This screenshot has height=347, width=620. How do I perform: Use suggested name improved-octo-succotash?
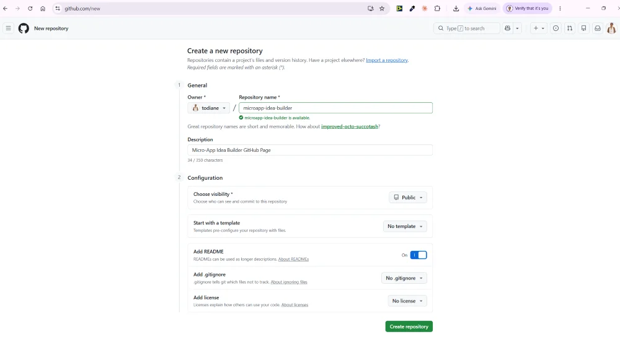[350, 126]
